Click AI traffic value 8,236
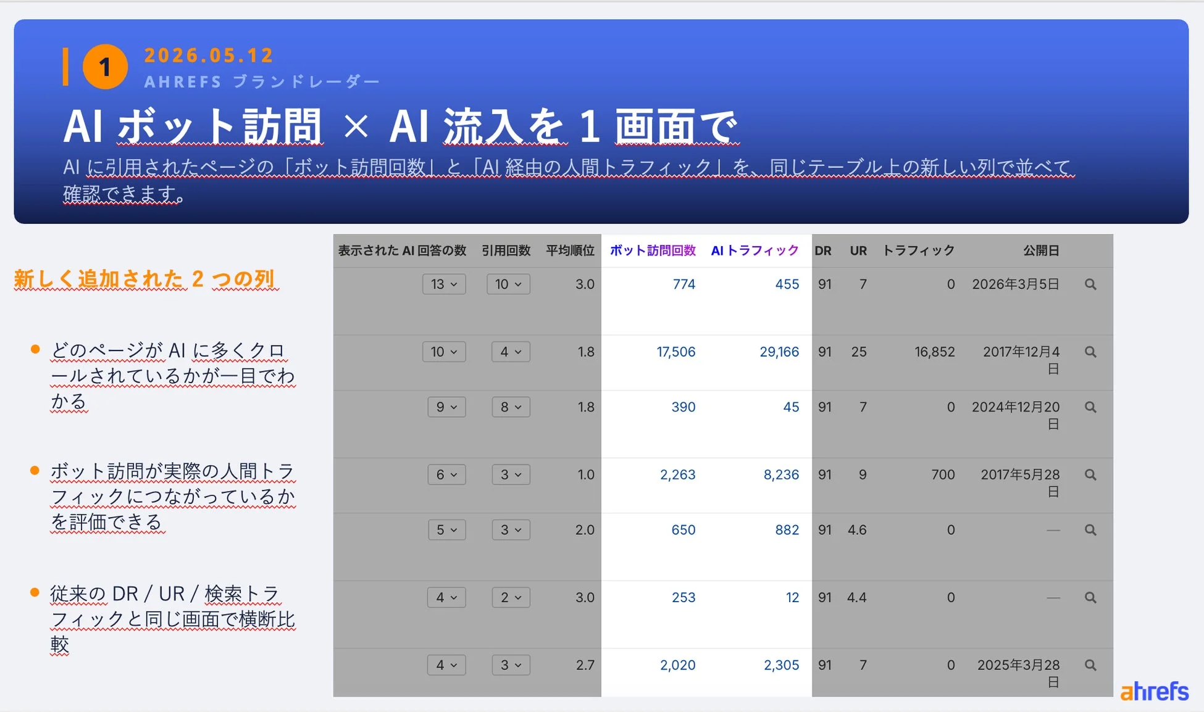Viewport: 1204px width, 712px height. [781, 475]
